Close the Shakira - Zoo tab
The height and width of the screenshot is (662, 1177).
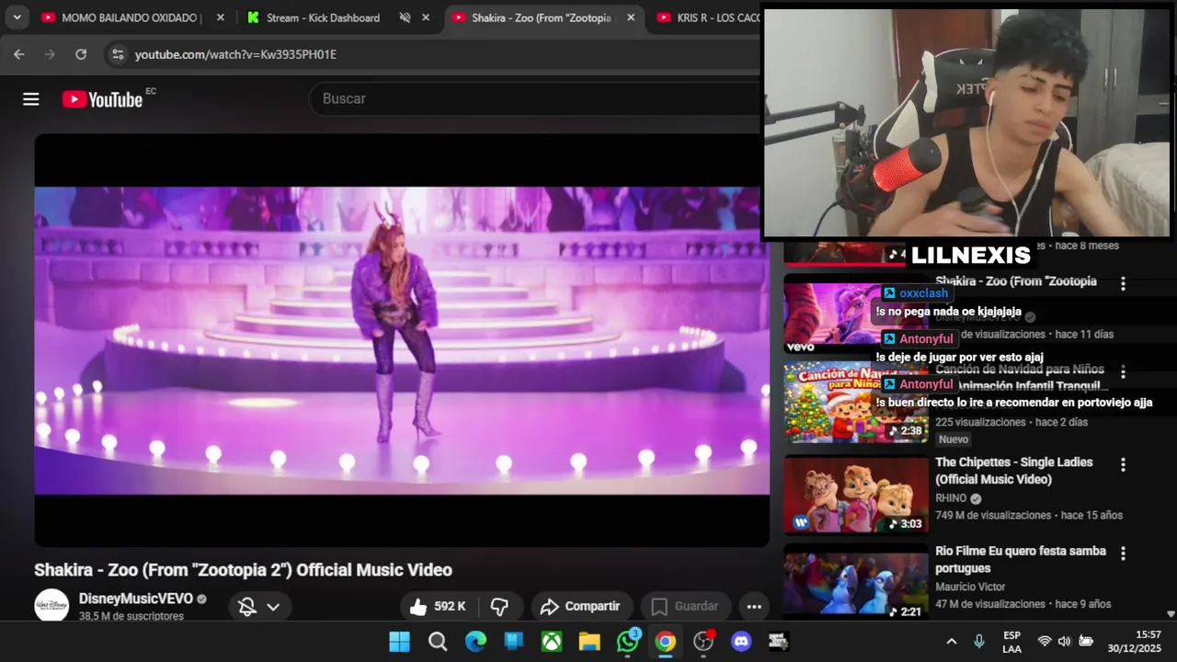pos(631,17)
